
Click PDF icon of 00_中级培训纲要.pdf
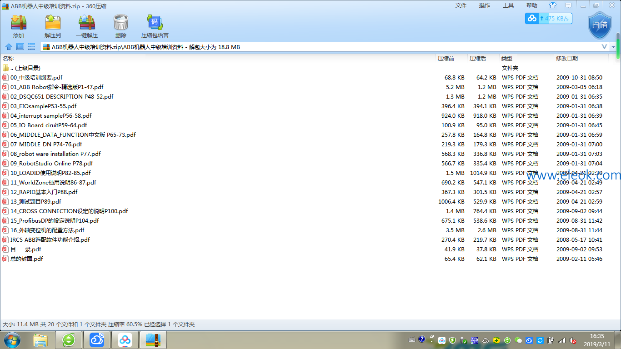click(x=5, y=77)
